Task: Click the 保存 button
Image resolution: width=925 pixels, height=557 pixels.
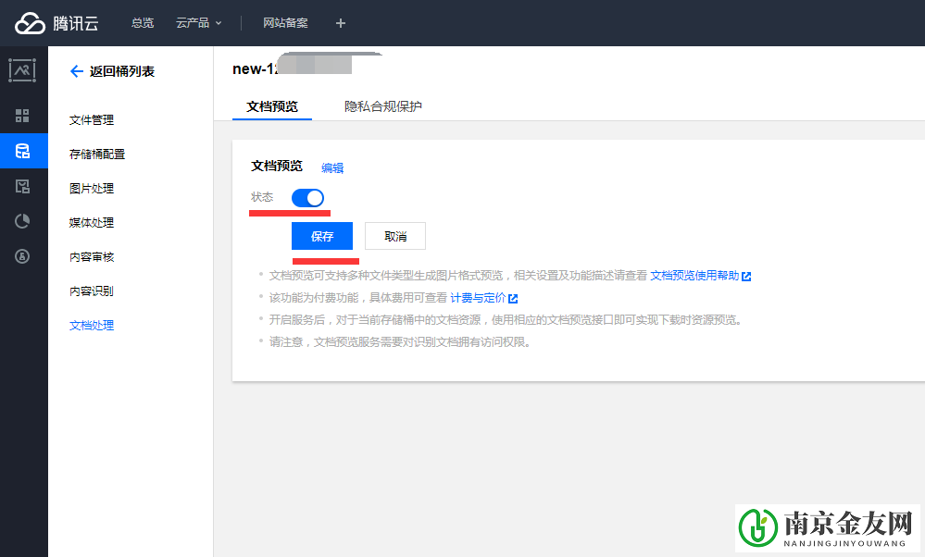Action: pyautogui.click(x=321, y=236)
